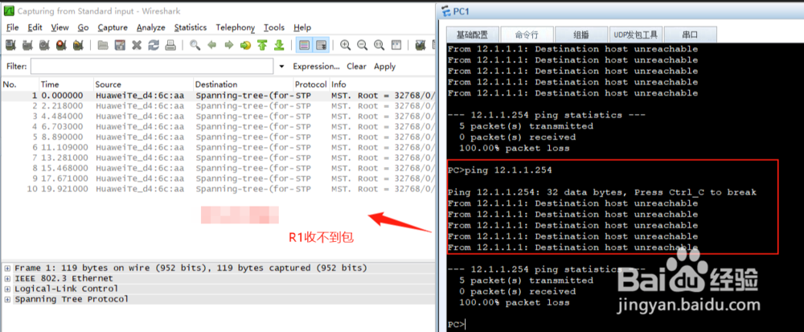Go to specific packet number icon
The width and height of the screenshot is (804, 332).
point(245,45)
